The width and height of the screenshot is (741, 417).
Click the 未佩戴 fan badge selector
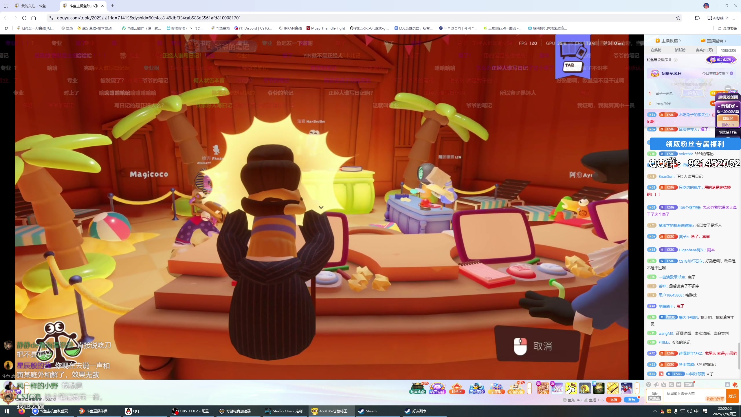point(654,396)
